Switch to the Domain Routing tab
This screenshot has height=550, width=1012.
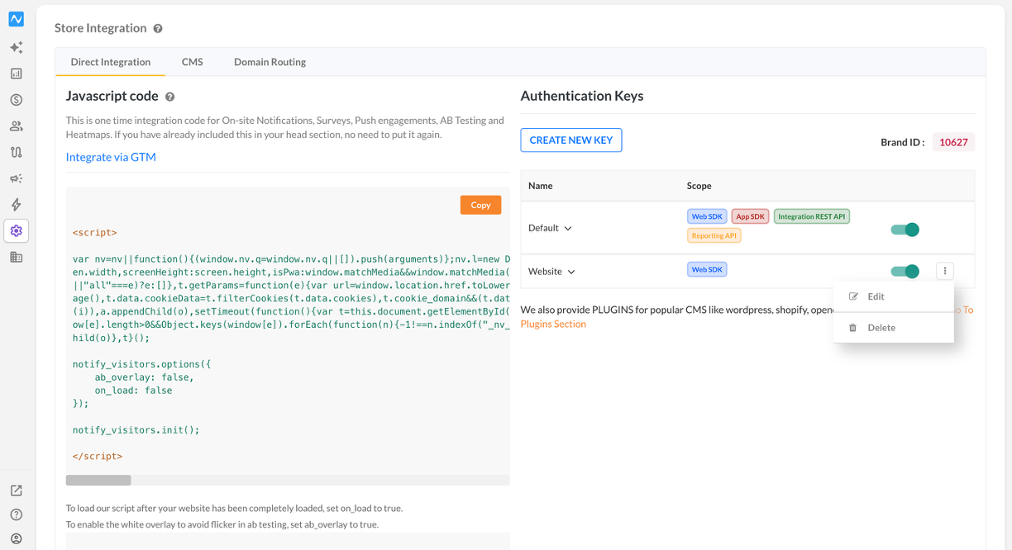click(x=270, y=62)
